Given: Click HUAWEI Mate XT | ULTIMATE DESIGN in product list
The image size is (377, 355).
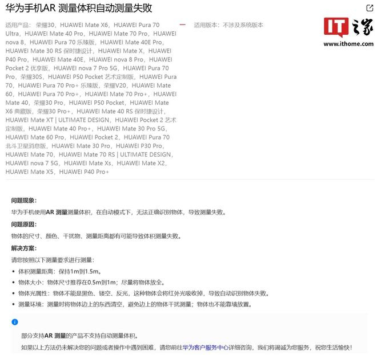Looking at the screenshot, I should pos(57,120).
